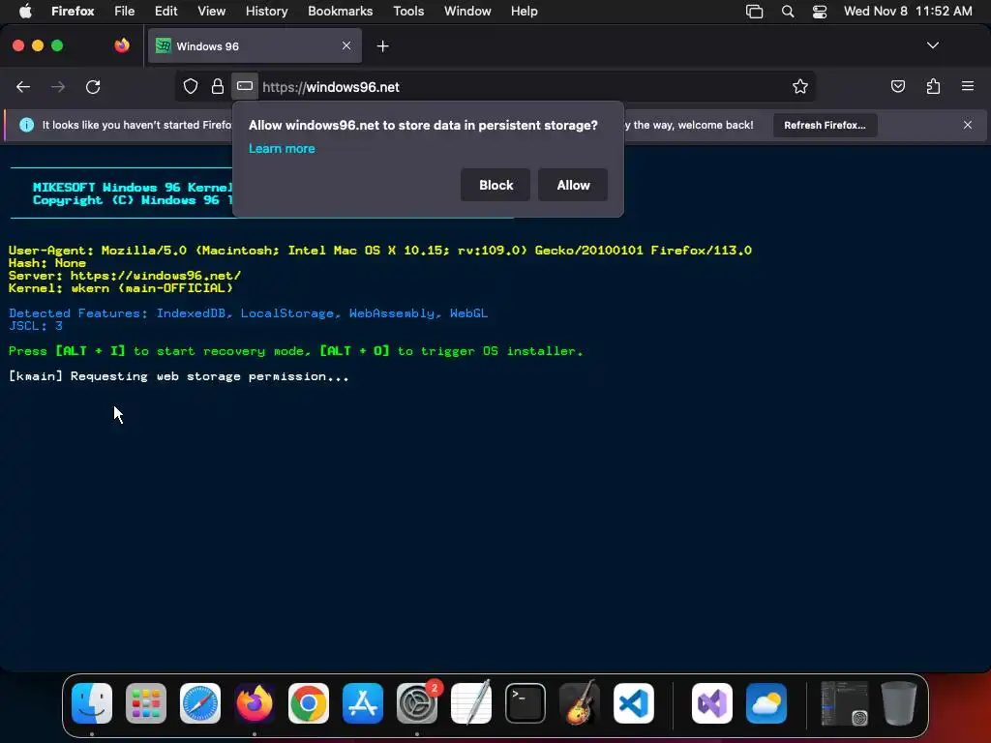This screenshot has width=991, height=743.
Task: Open the File menu
Action: pyautogui.click(x=125, y=12)
